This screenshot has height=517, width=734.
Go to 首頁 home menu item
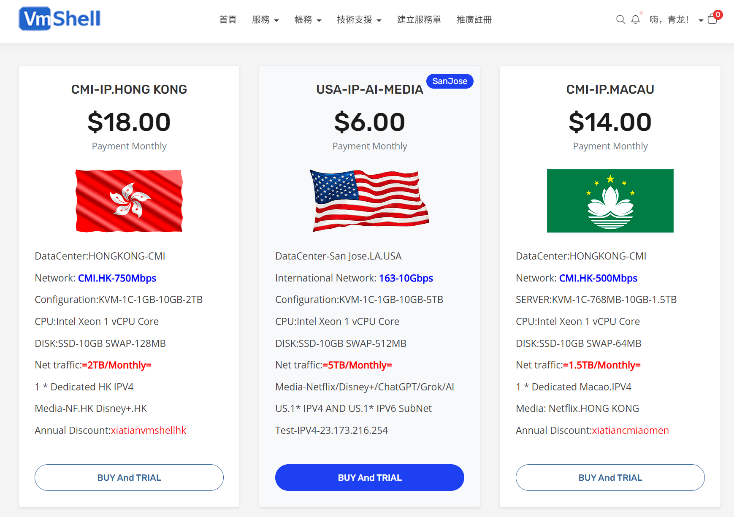(228, 20)
